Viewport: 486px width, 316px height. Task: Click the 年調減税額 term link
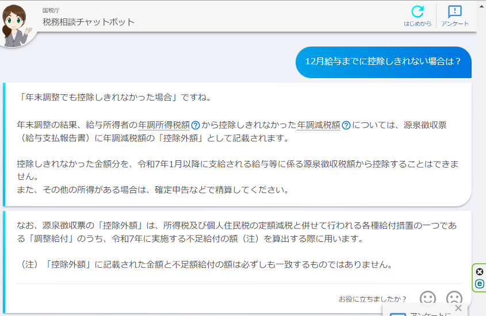click(319, 125)
